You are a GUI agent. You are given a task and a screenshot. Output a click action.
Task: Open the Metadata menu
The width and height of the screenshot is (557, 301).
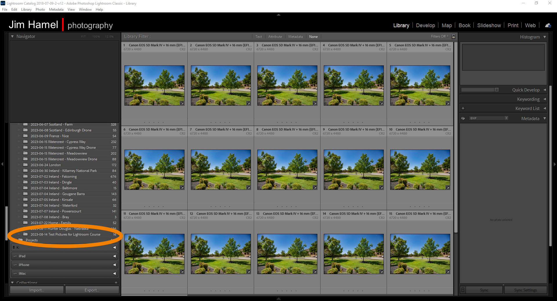coord(56,9)
